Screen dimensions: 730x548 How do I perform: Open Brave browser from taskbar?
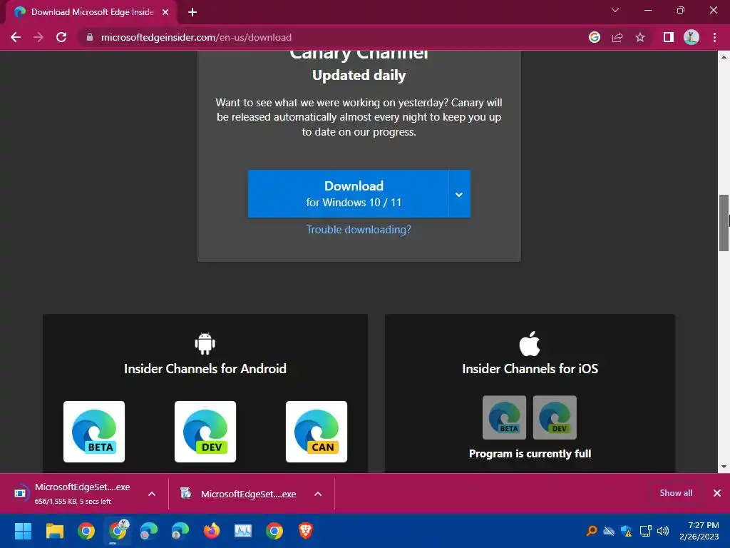click(x=305, y=531)
